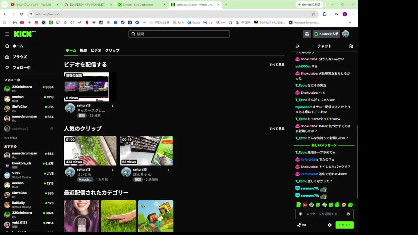418x235 pixels.
Task: Open the Kick hamburger sidebar menu
Action: click(7, 34)
